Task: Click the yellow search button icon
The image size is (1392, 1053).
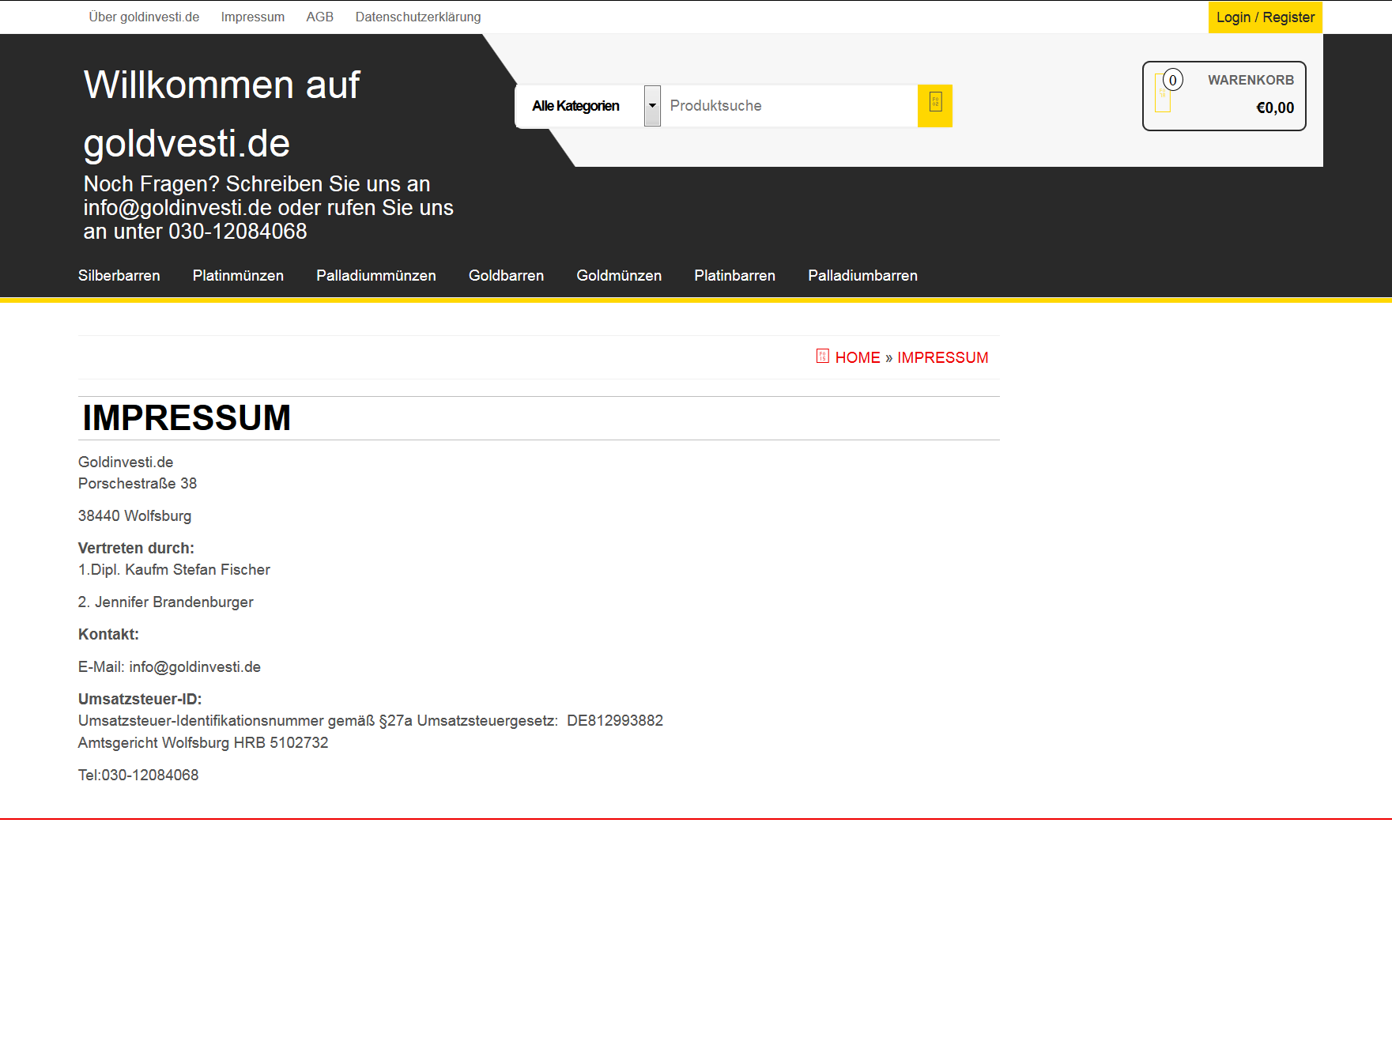Action: click(935, 106)
